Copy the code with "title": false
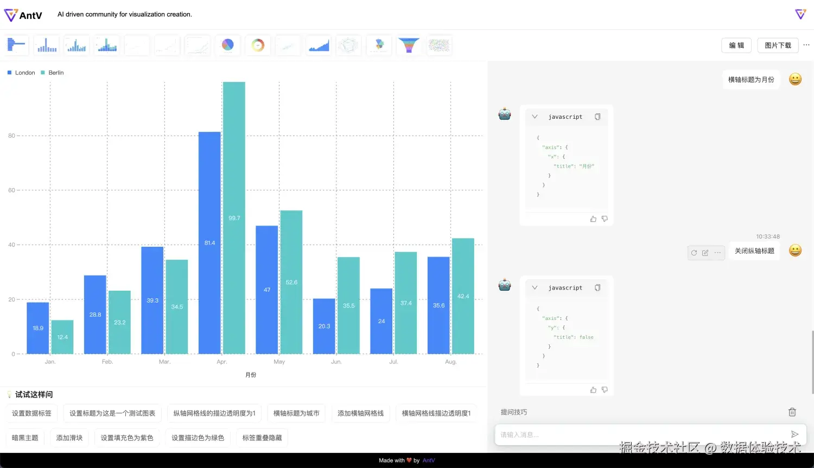 point(597,287)
